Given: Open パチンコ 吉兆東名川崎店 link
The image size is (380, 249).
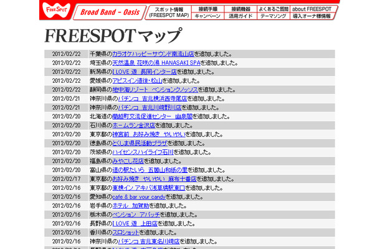Looking at the screenshot, I should (x=149, y=242).
